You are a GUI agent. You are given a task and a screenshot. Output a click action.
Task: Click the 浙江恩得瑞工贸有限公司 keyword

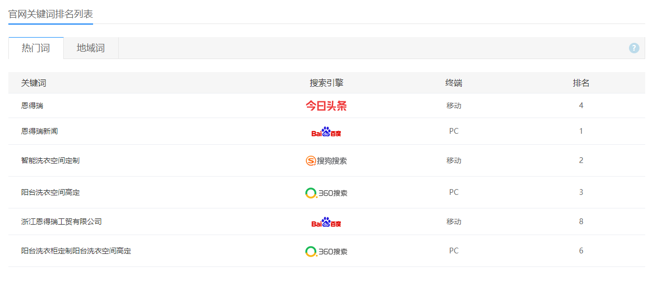(x=62, y=222)
